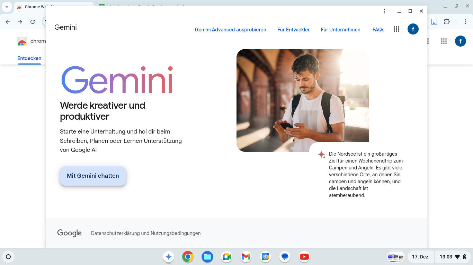Viewport: 473px width, 265px height.
Task: Launch Google Meet from the shelf
Action: point(227,257)
